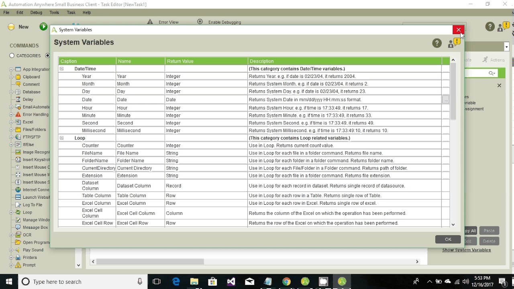Click the Clipboard command icon

[18, 77]
